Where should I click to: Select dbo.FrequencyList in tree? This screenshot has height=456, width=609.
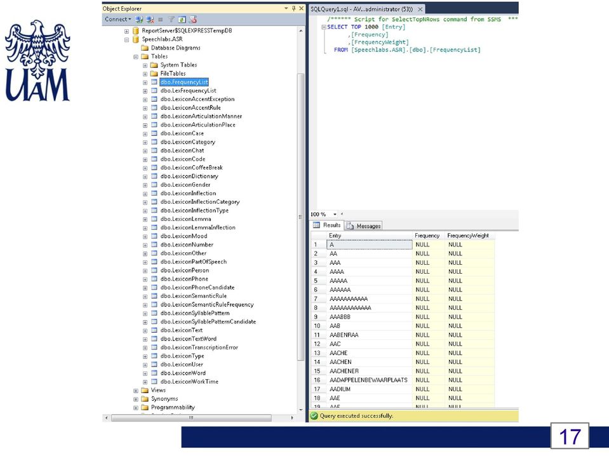tap(185, 82)
